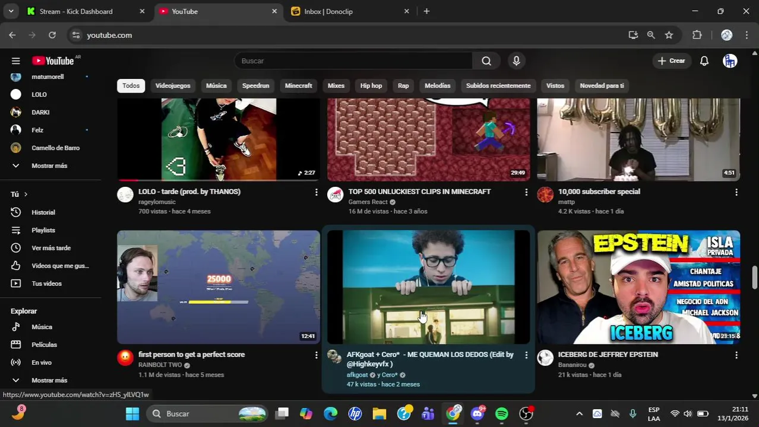Open the YouTube guide hamburger menu
The image size is (759, 427).
tap(16, 60)
